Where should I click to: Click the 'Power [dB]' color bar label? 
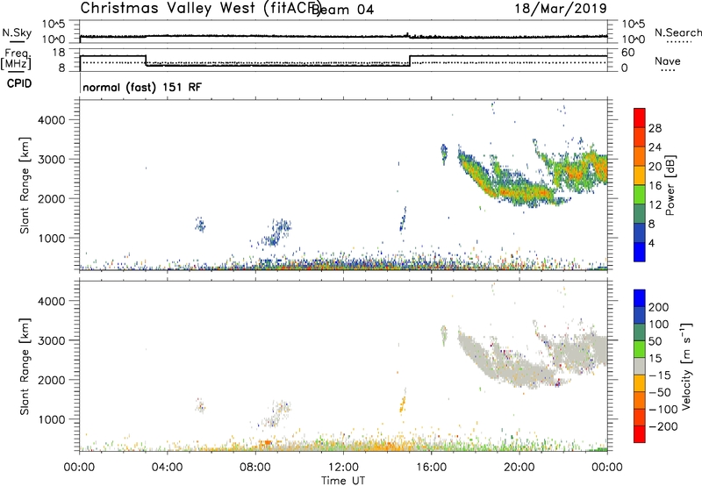670,185
